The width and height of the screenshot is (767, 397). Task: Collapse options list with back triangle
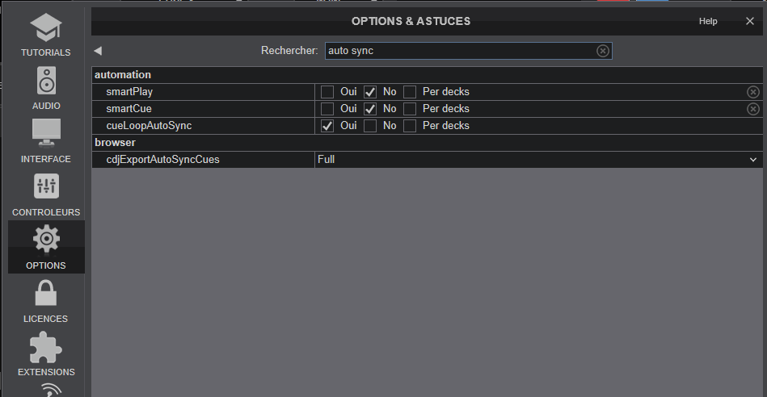[98, 51]
